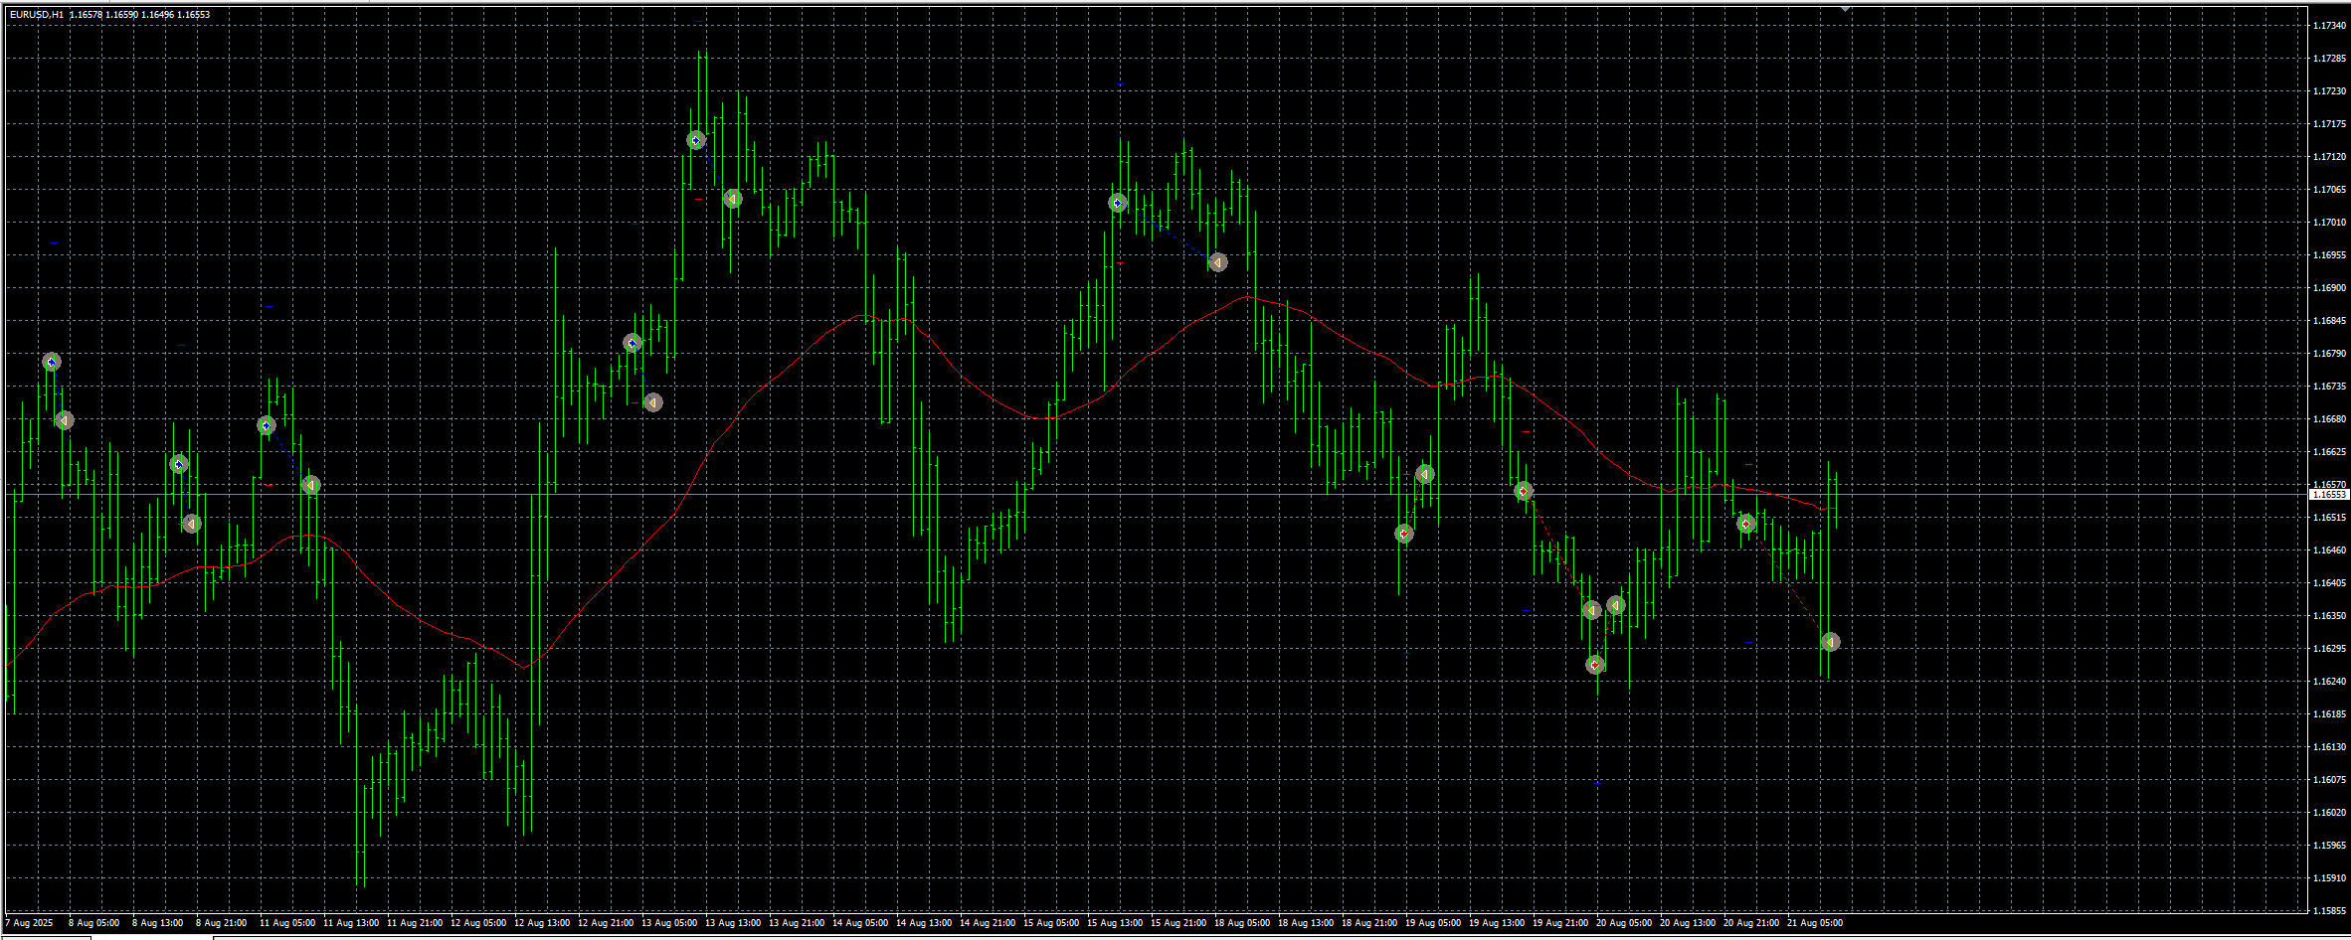Click the exit marker near 1.16570 on 11 Aug
The image size is (2351, 940).
point(311,485)
